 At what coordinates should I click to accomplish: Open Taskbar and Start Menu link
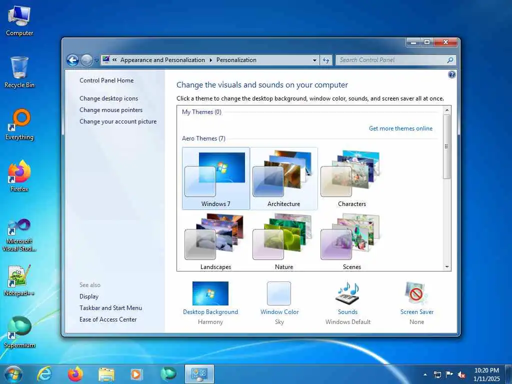click(x=110, y=308)
